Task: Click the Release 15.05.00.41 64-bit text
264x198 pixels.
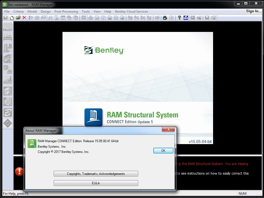Action: coord(101,141)
